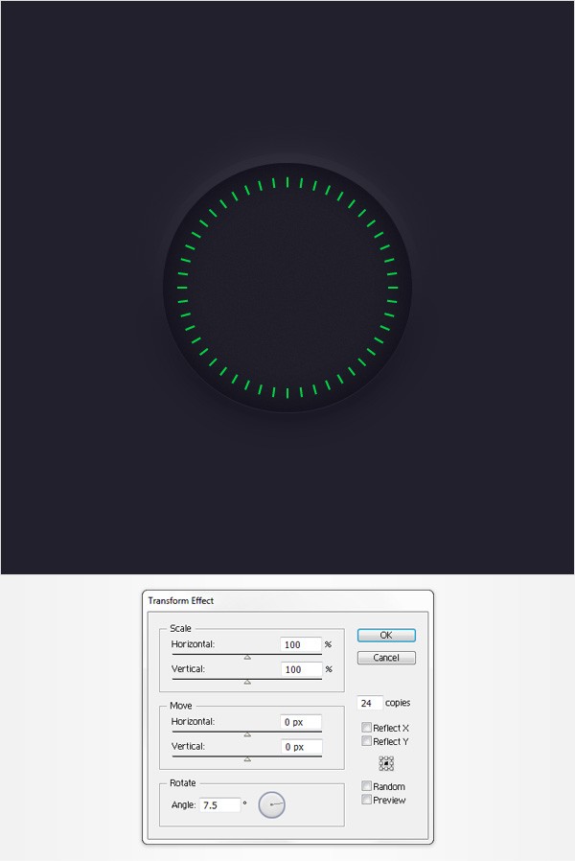Click the Move Horizontal value field

pos(301,722)
